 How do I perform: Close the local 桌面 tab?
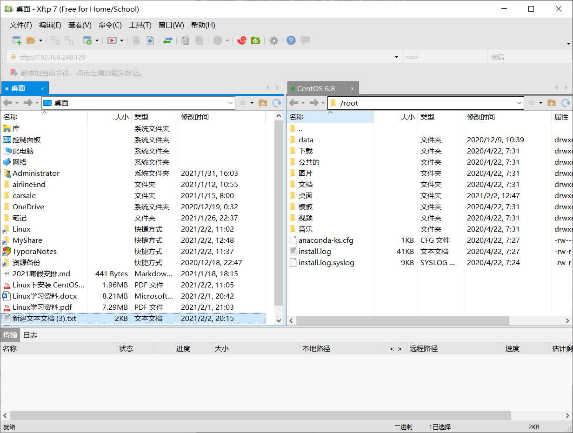click(x=42, y=88)
